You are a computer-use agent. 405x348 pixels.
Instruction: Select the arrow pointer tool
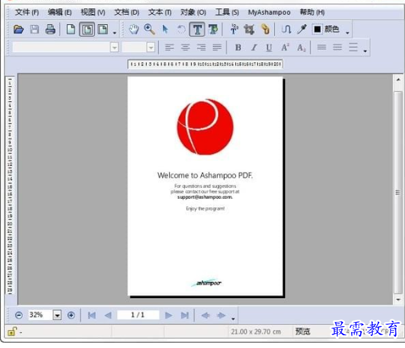pyautogui.click(x=166, y=30)
